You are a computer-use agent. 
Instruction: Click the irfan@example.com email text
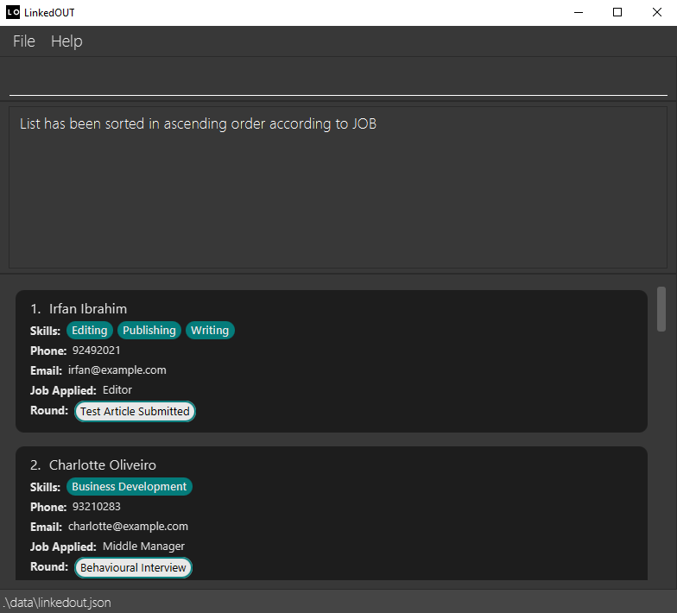pos(117,370)
